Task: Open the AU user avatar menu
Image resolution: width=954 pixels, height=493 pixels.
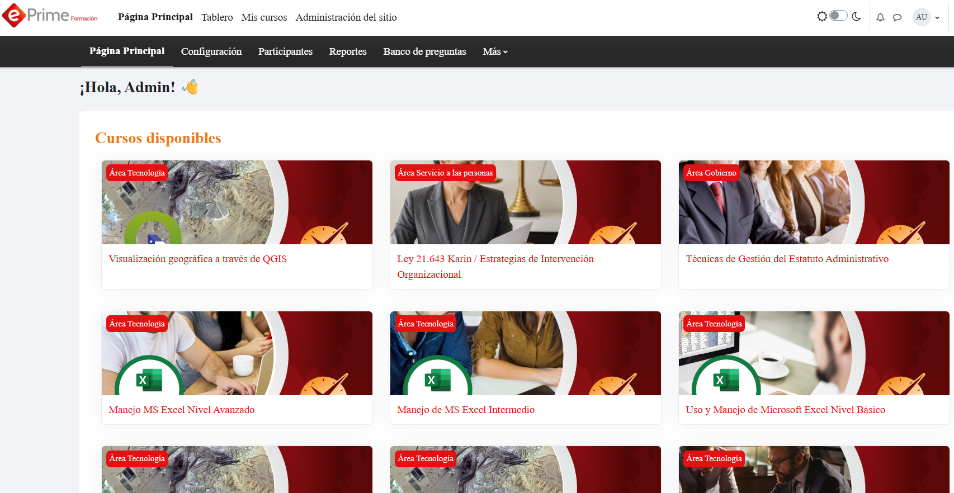Action: coord(922,17)
